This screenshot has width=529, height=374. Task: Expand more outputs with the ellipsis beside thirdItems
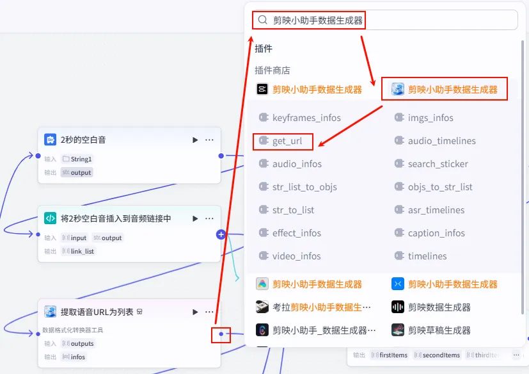(516, 355)
